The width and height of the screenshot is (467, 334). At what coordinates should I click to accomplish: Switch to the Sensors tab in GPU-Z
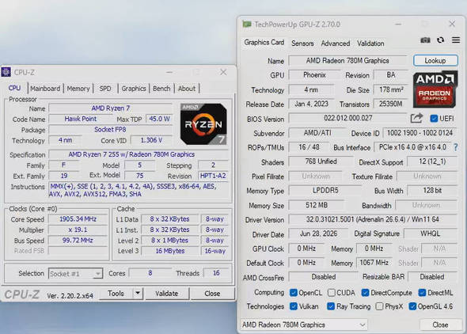point(302,44)
